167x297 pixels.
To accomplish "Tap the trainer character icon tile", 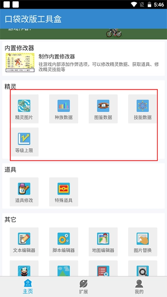I will tap(24, 269).
